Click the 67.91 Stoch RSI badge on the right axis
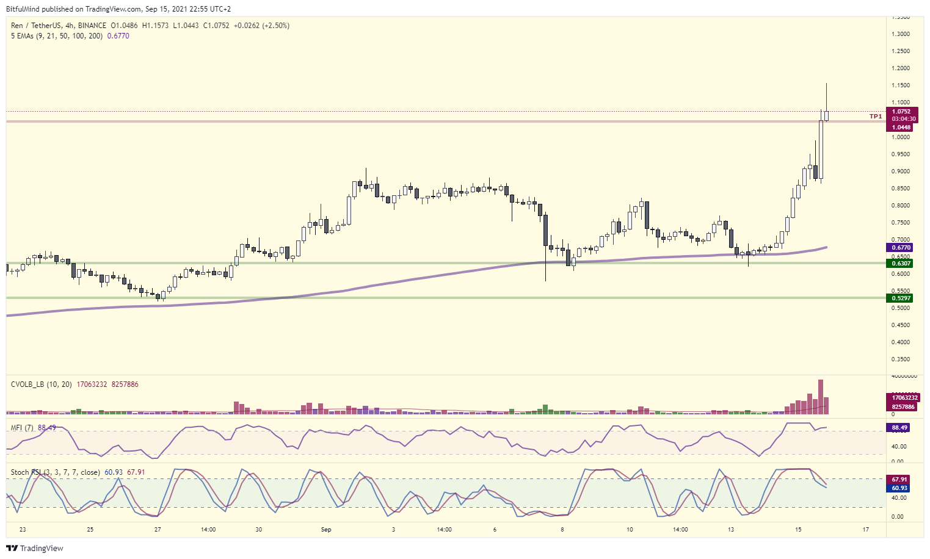 tap(898, 480)
